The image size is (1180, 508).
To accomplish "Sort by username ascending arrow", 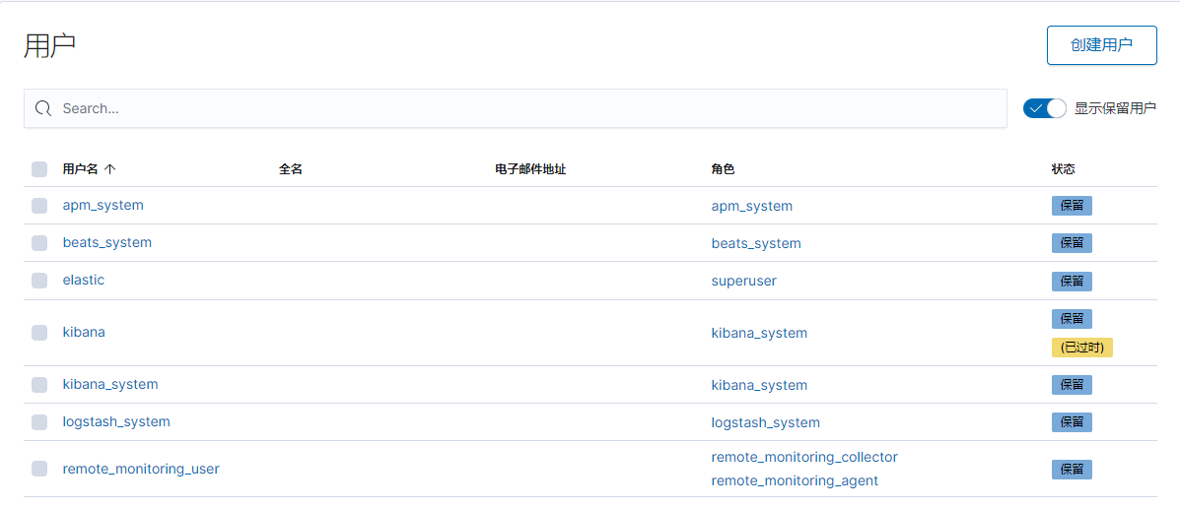I will tap(109, 169).
